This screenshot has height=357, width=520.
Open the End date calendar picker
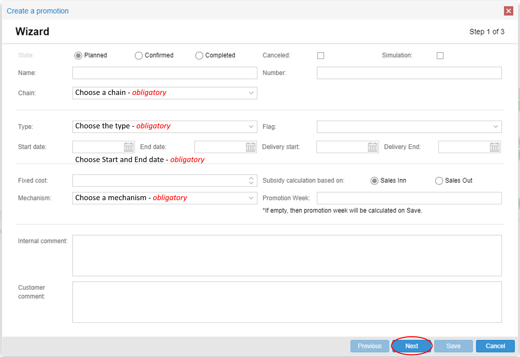click(251, 147)
